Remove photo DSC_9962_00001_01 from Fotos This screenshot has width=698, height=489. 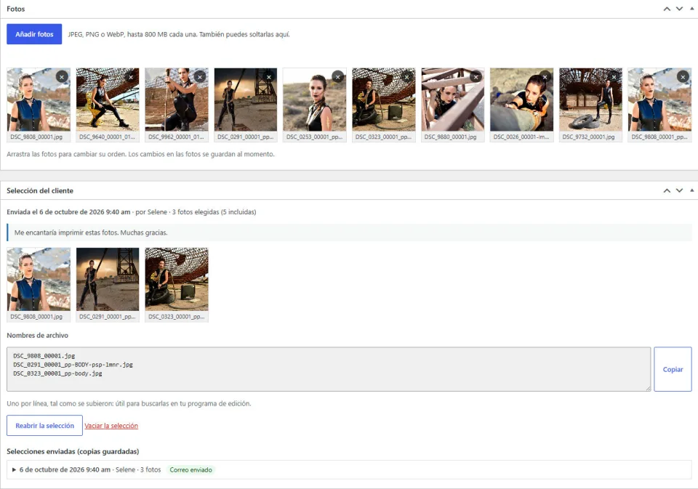pyautogui.click(x=200, y=77)
